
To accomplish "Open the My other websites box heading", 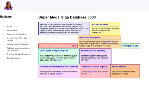I will 100,24.
